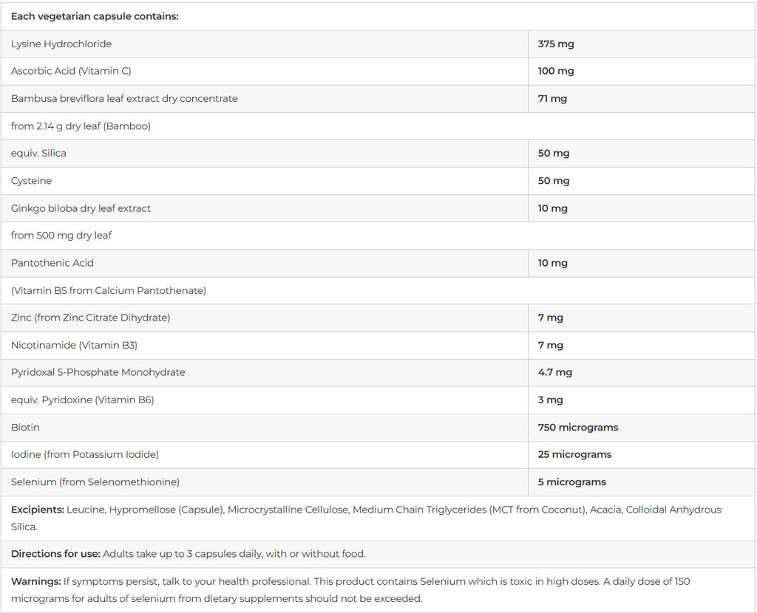Click the Pantothenic Acid ingredient cell
This screenshot has width=757, height=613.
pos(52,263)
